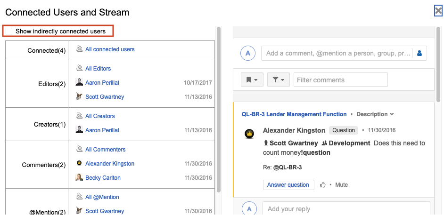The image size is (444, 215).
Task: Click the All Commenters group icon
Action: click(79, 149)
